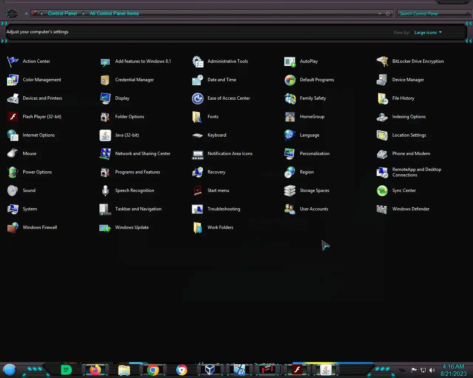Open the Family Safety link
Screen dimensions: 473x378
313,98
